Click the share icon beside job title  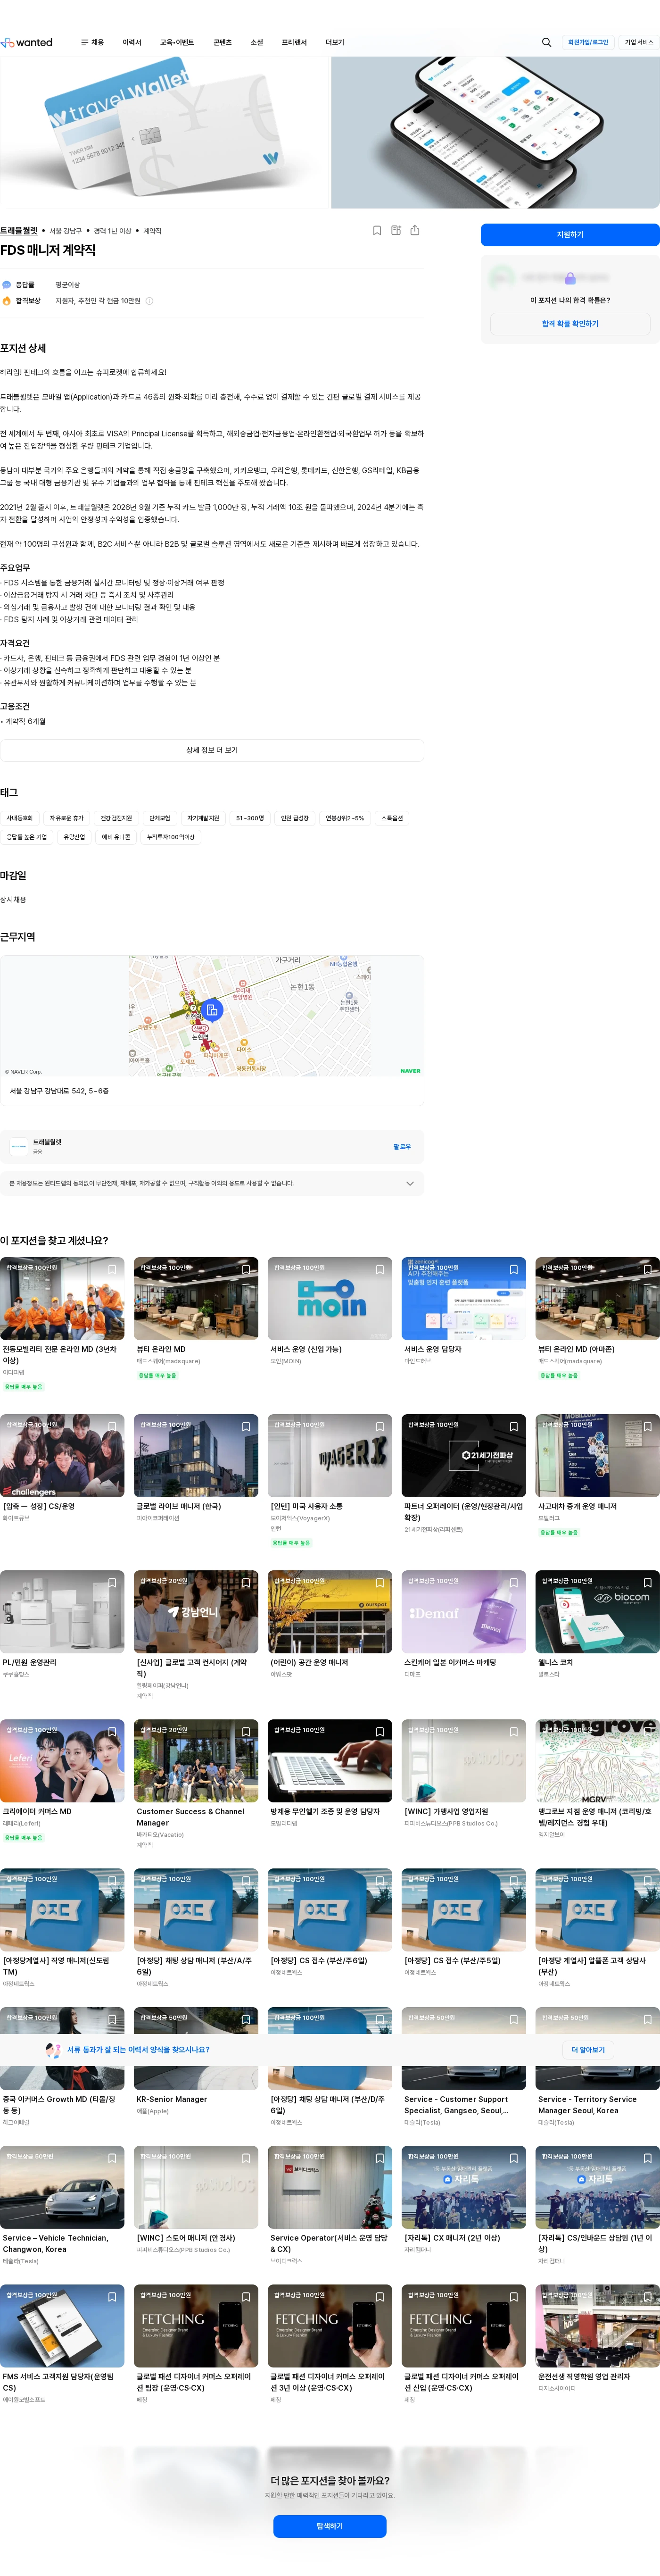415,230
